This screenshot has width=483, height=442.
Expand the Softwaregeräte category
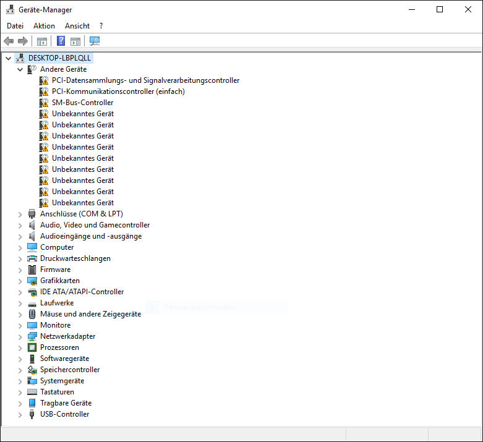tap(20, 359)
